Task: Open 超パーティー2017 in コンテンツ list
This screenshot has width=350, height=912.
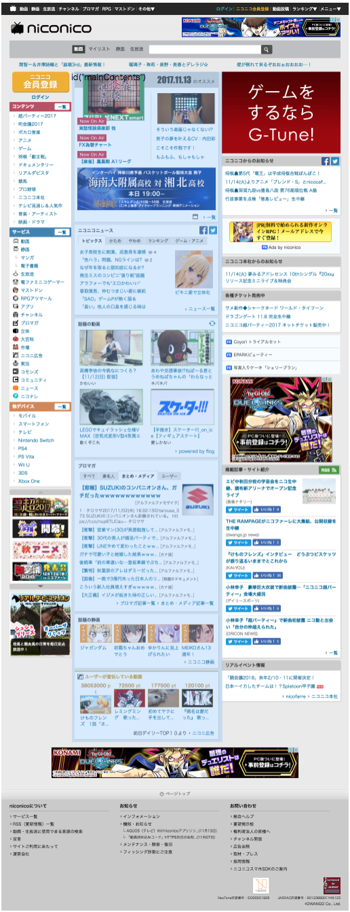Action: (37, 116)
